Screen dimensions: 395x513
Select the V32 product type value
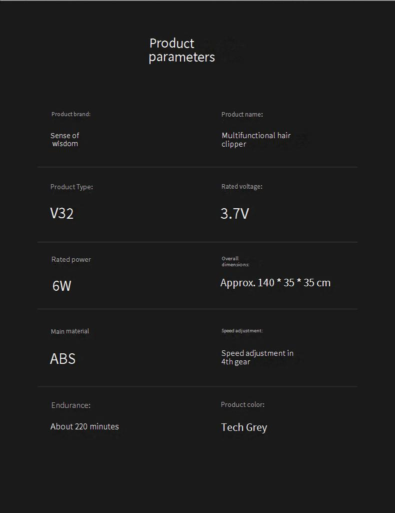[x=62, y=214]
